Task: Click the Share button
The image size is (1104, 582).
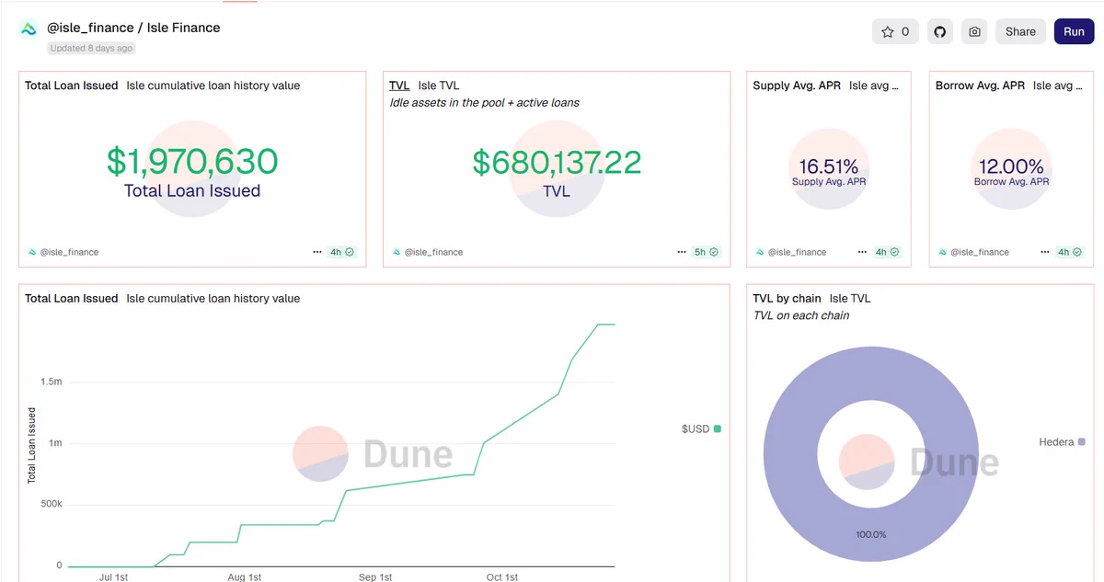Action: [x=1020, y=31]
